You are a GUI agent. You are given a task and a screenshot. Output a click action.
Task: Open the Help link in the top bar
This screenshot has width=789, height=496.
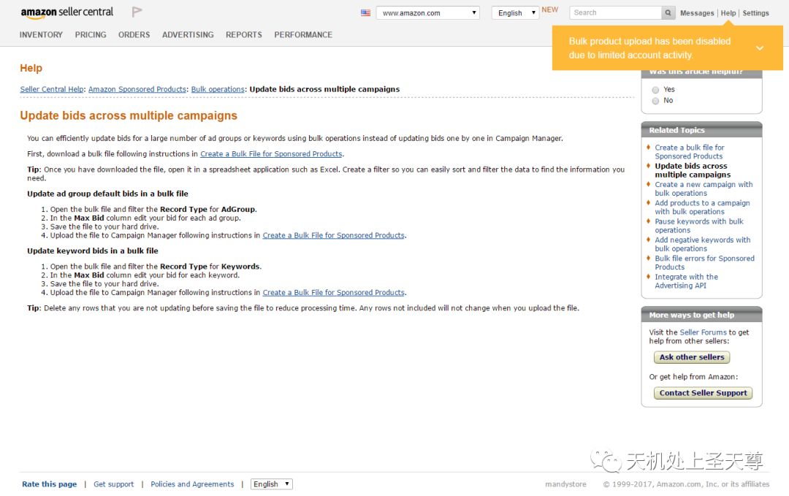click(x=728, y=13)
